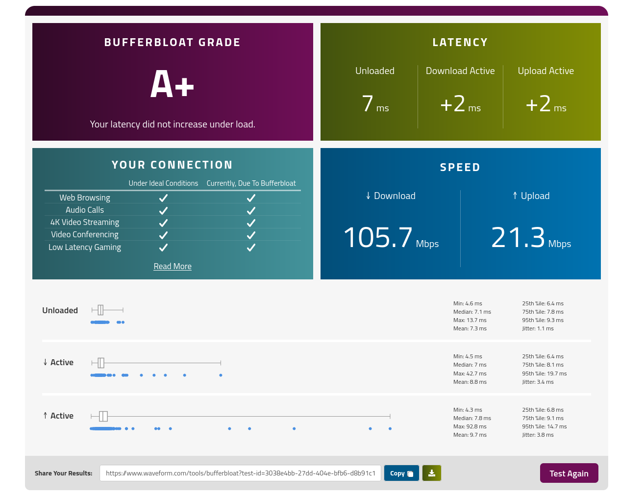Click the 'Under Ideal Conditions' column header

tap(163, 183)
